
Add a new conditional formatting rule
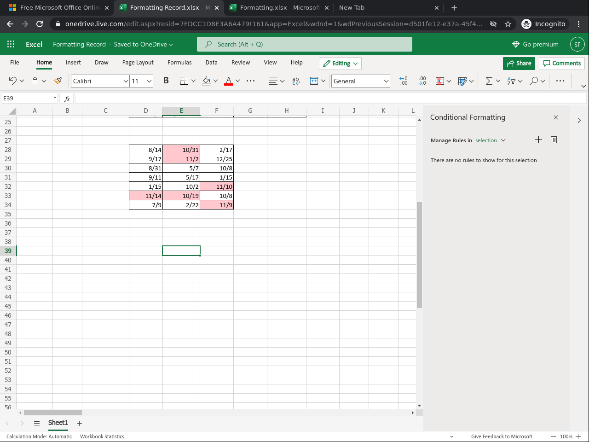pos(538,139)
